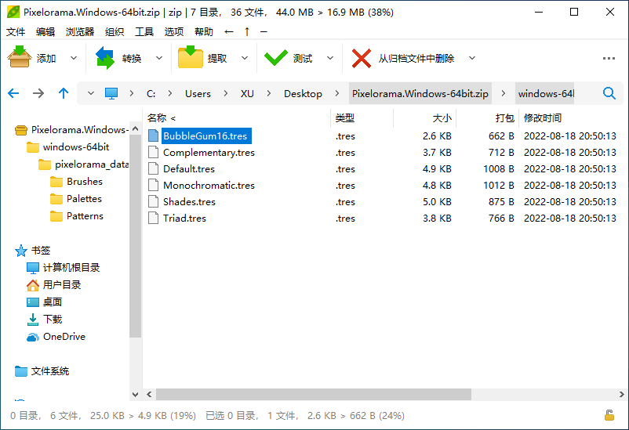
Task: Click the Add (添加) archive icon
Action: [20, 58]
